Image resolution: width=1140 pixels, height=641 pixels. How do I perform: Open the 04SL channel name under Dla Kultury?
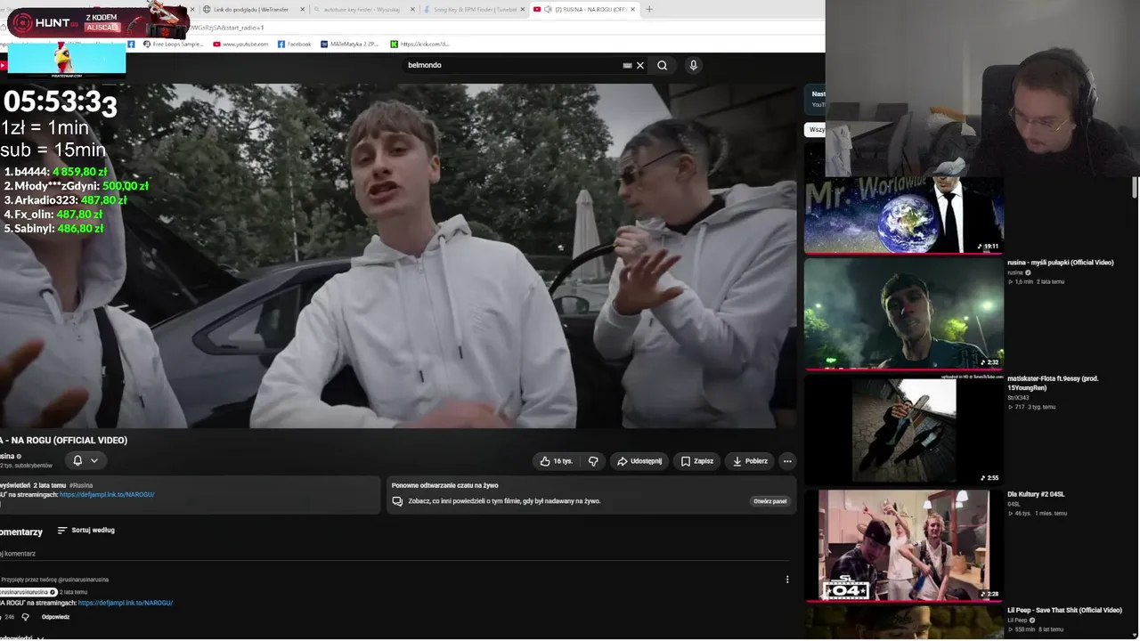1014,504
